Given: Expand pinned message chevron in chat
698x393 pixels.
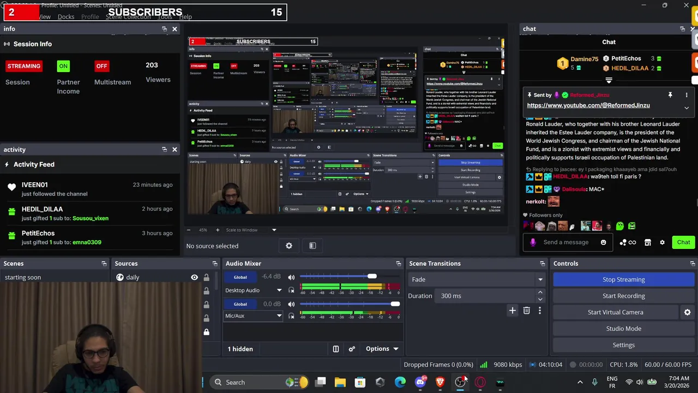Looking at the screenshot, I should point(687,108).
